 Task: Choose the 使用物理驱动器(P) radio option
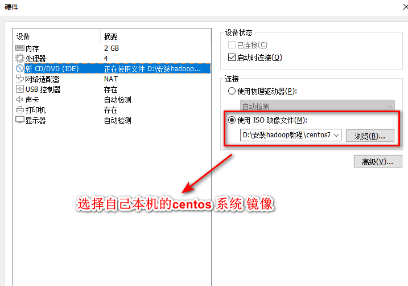pyautogui.click(x=232, y=91)
